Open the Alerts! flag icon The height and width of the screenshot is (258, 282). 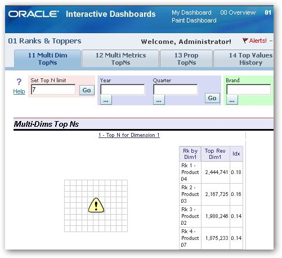[245, 40]
